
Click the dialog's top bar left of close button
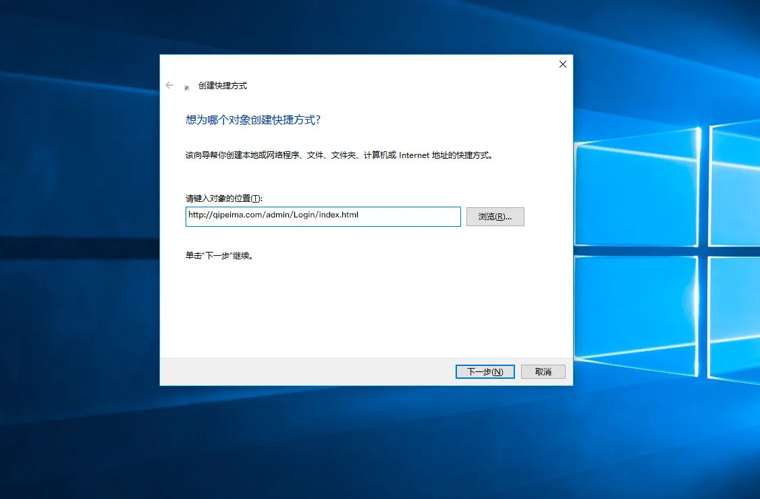[x=364, y=64]
